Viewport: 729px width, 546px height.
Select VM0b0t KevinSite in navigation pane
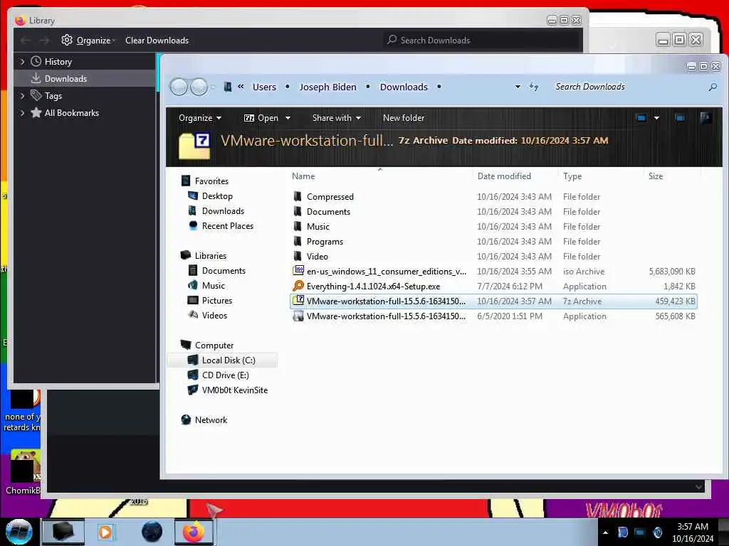point(234,390)
